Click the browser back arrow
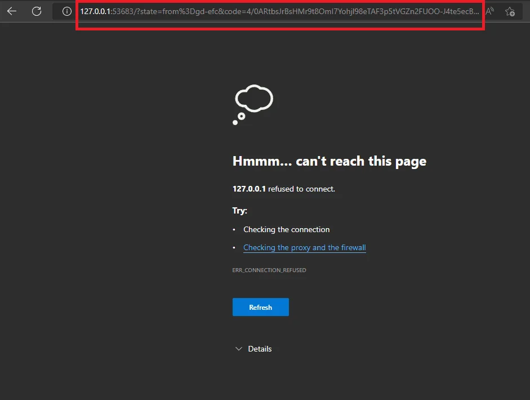This screenshot has height=400, width=530. point(12,11)
